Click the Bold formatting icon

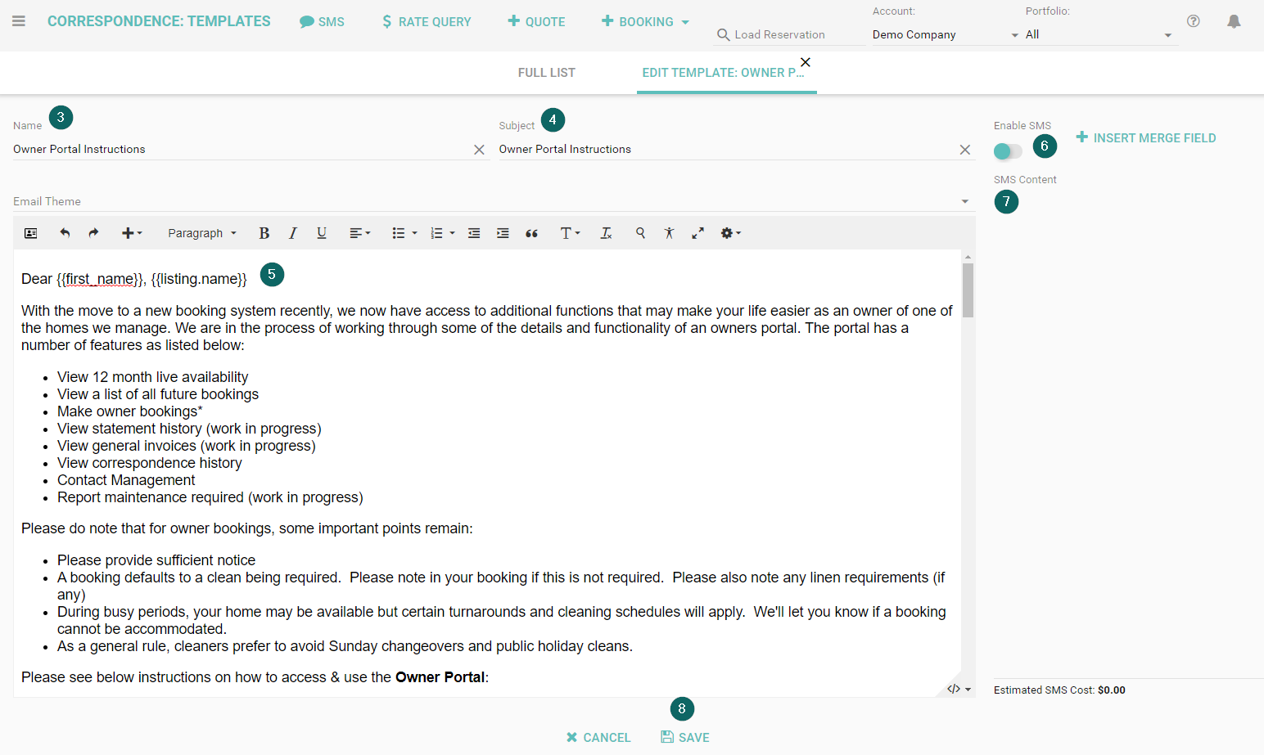click(264, 233)
